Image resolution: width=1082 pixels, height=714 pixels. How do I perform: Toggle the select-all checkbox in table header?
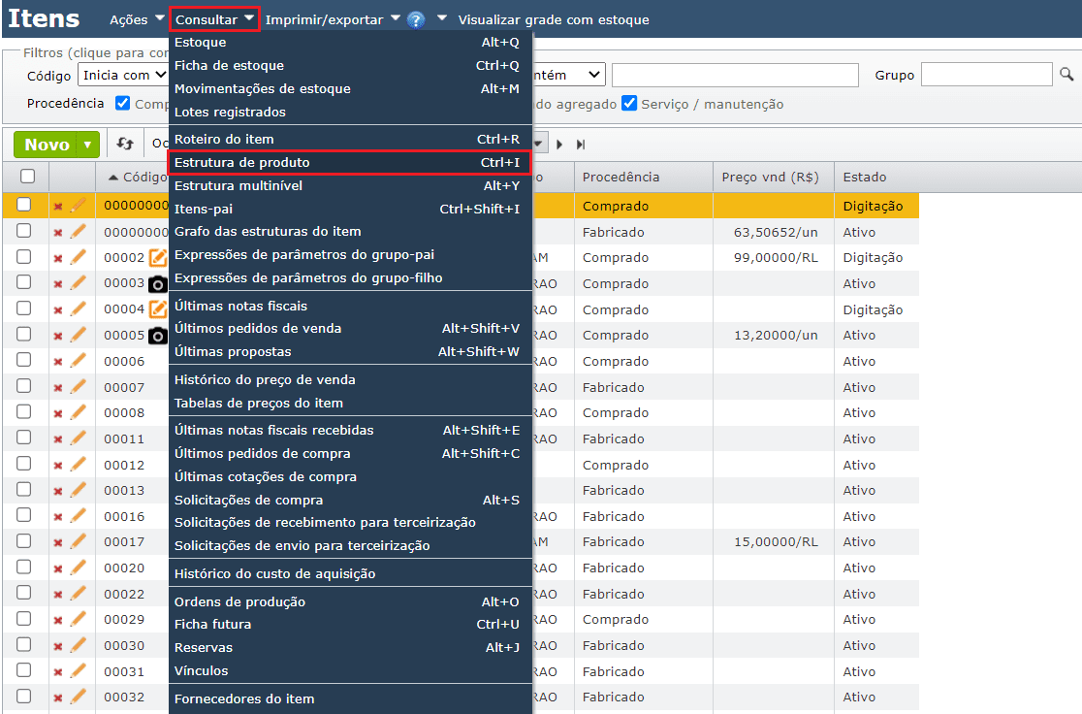point(28,177)
